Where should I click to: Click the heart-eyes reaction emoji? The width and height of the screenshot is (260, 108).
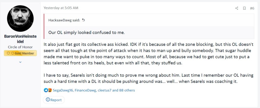tap(50, 90)
